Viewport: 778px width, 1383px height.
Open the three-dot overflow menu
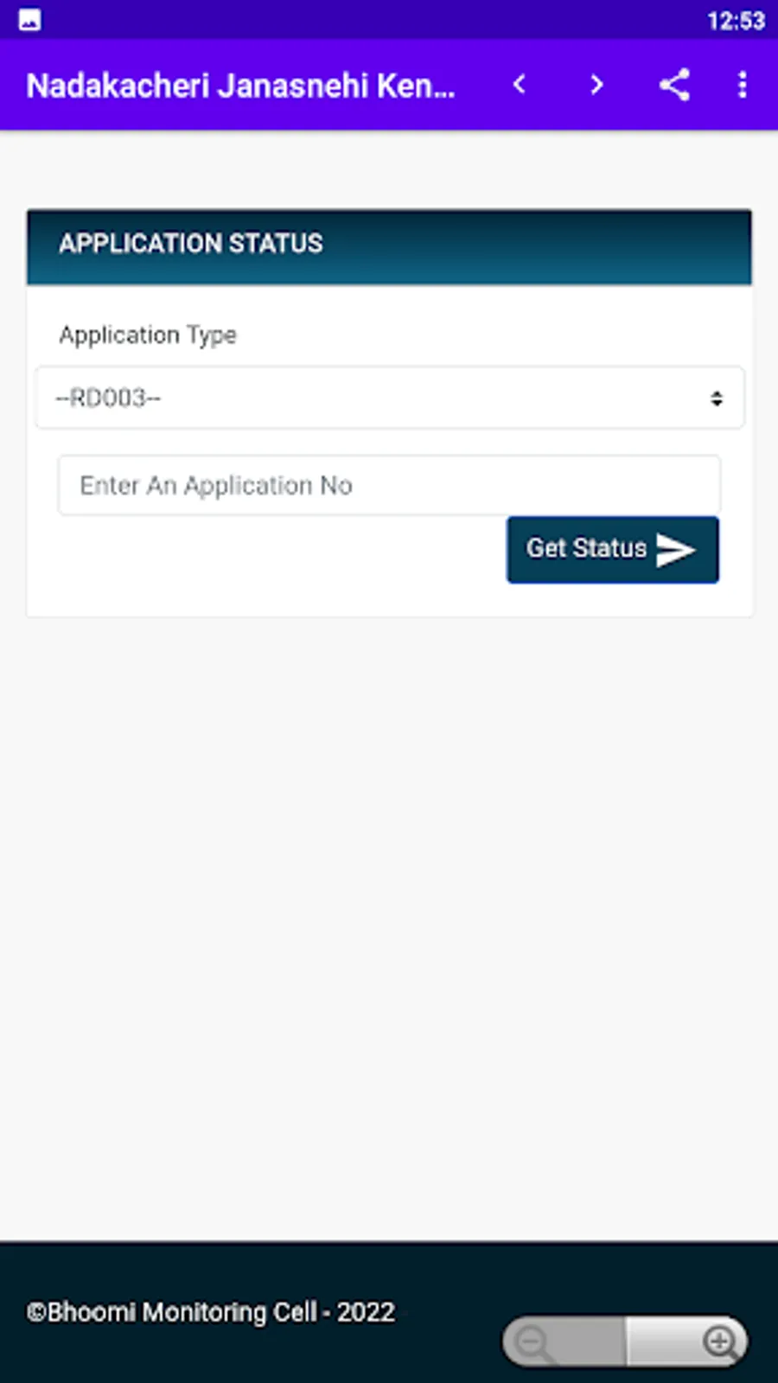click(742, 85)
